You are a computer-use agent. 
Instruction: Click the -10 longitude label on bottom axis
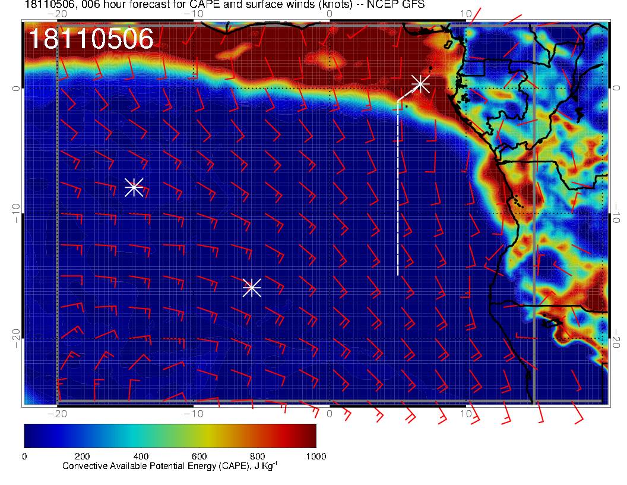click(194, 414)
